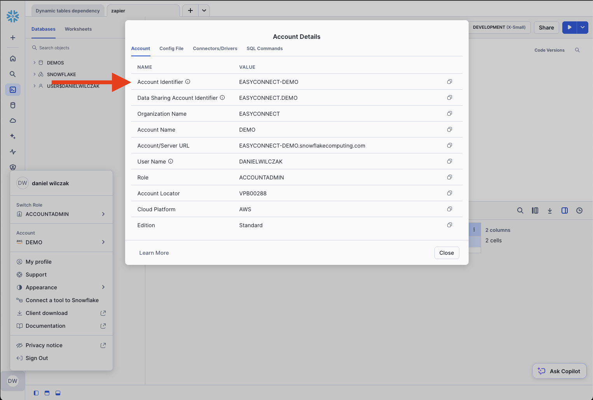Copy the Edition value
This screenshot has width=593, height=400.
pos(450,225)
